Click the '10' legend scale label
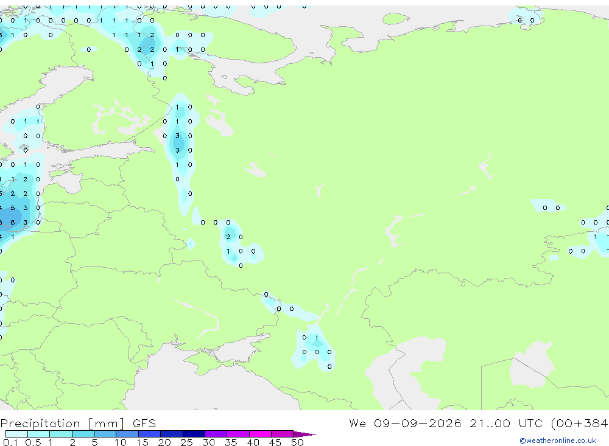609x446 pixels. point(121,442)
